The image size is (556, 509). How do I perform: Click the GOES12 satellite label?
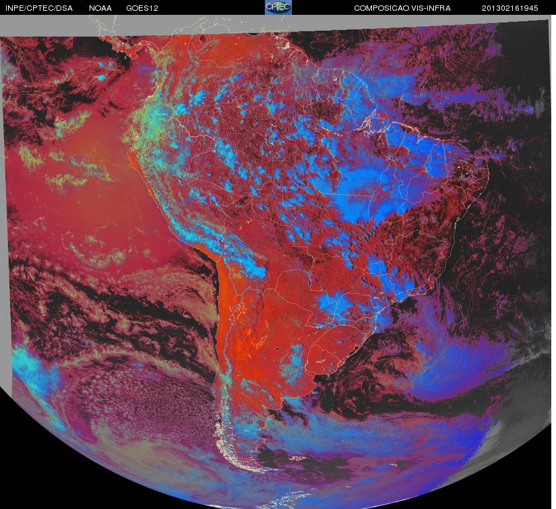142,8
